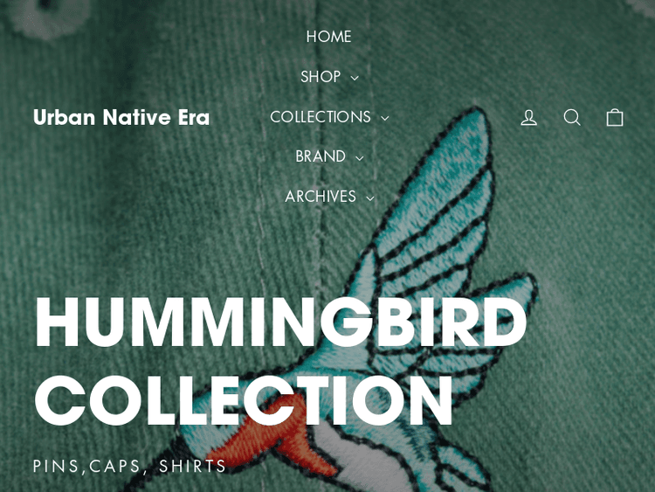Click the Urban Native Era logo
The width and height of the screenshot is (655, 492).
(121, 117)
